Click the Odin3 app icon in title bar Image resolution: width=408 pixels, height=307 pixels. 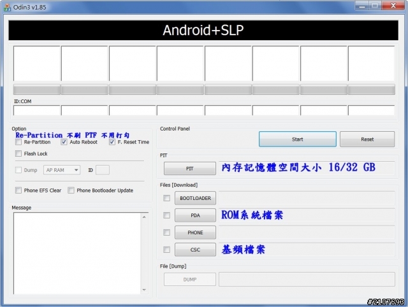7,7
